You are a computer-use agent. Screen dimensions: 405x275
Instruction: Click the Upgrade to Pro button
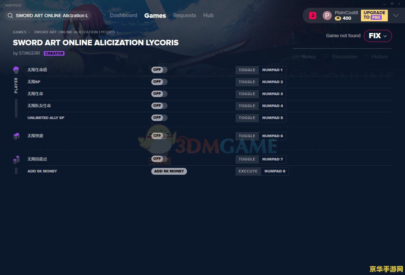pos(374,15)
